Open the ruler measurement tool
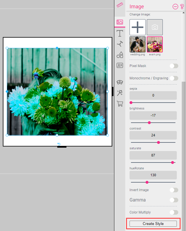Viewport: 186px width, 231px height. (x=120, y=5)
